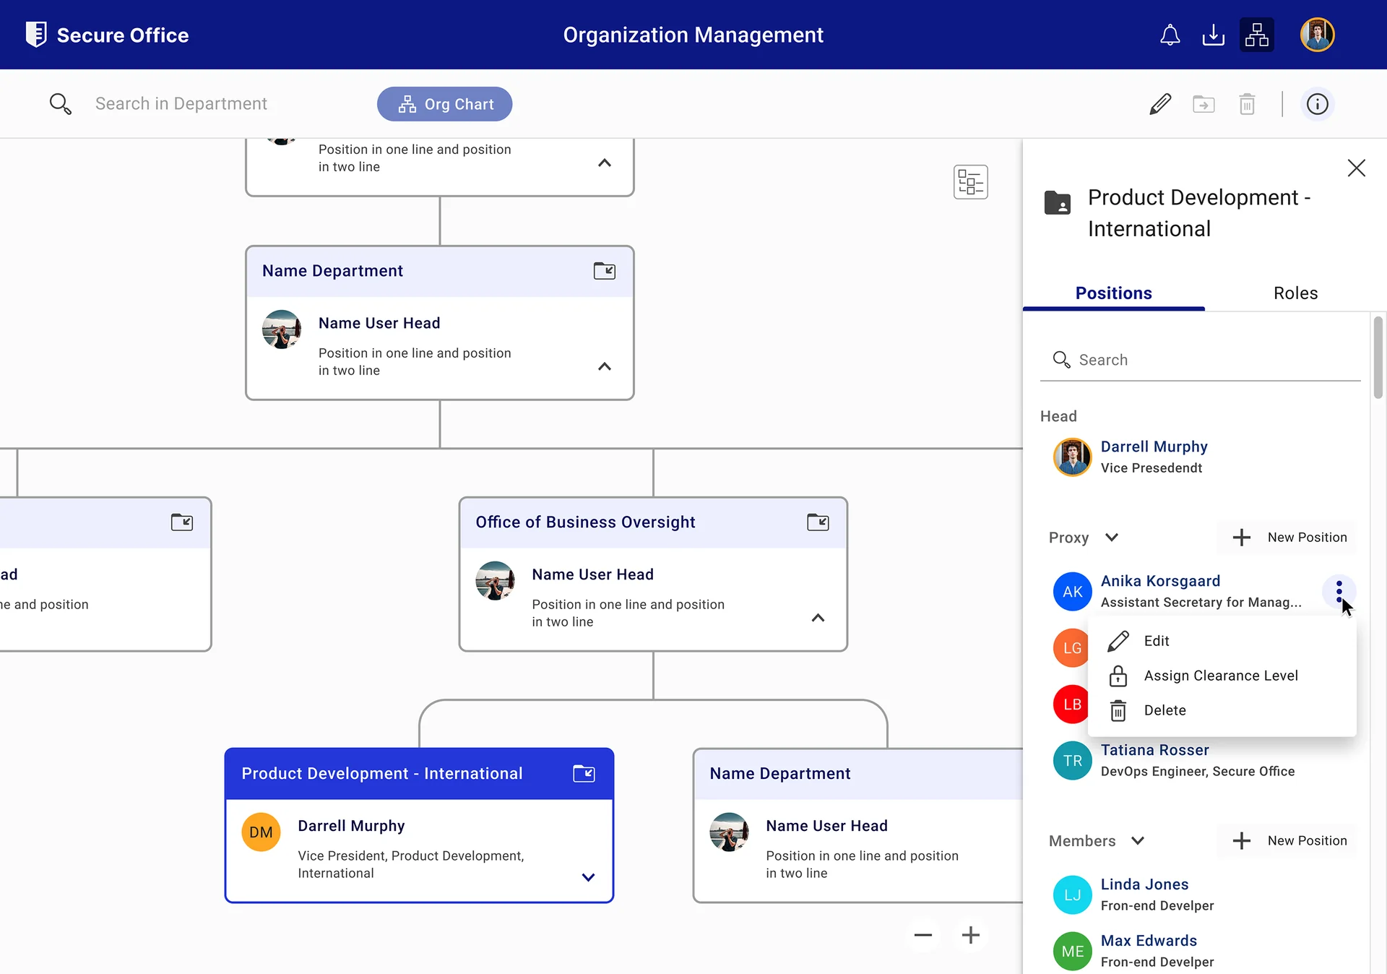Click user photo in lower-right Name Department card
This screenshot has width=1387, height=974.
[729, 832]
